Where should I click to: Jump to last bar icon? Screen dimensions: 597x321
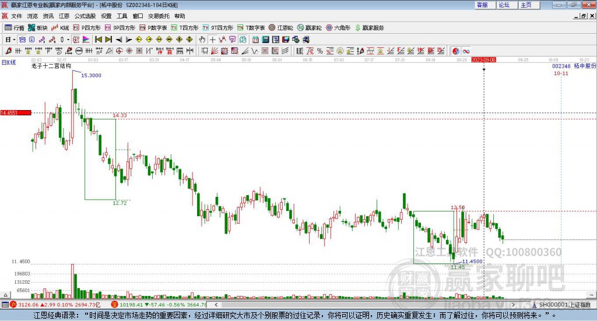coord(108,40)
